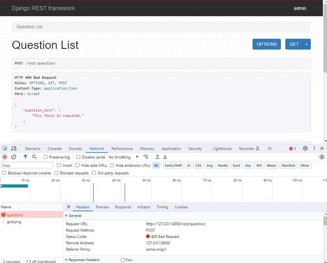Select the failed question/ request row
This screenshot has width=327, height=263.
tap(31, 215)
